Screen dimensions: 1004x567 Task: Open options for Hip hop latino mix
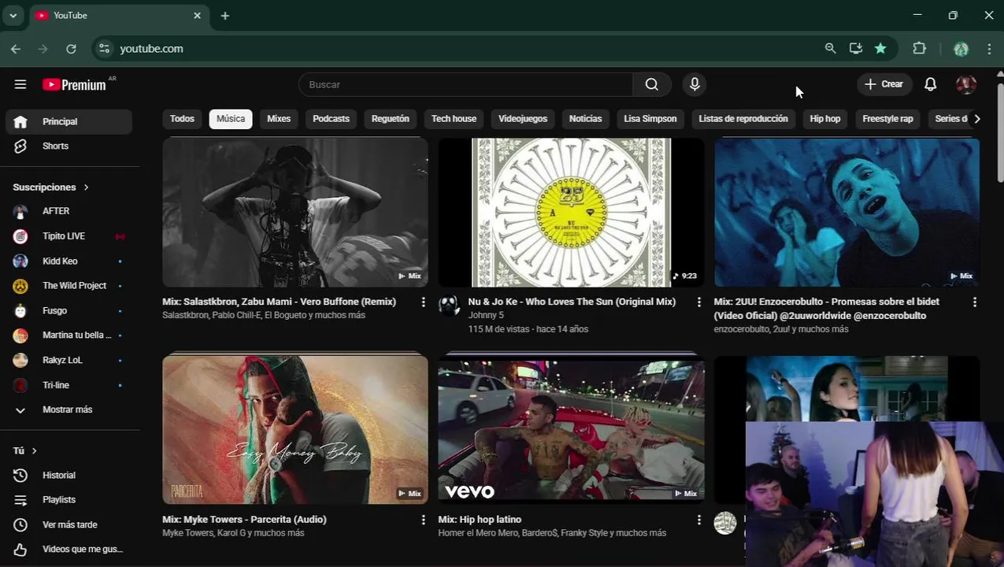(698, 521)
